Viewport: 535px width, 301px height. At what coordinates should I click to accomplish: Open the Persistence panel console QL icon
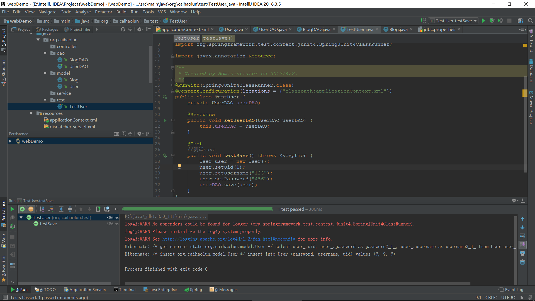(116, 134)
